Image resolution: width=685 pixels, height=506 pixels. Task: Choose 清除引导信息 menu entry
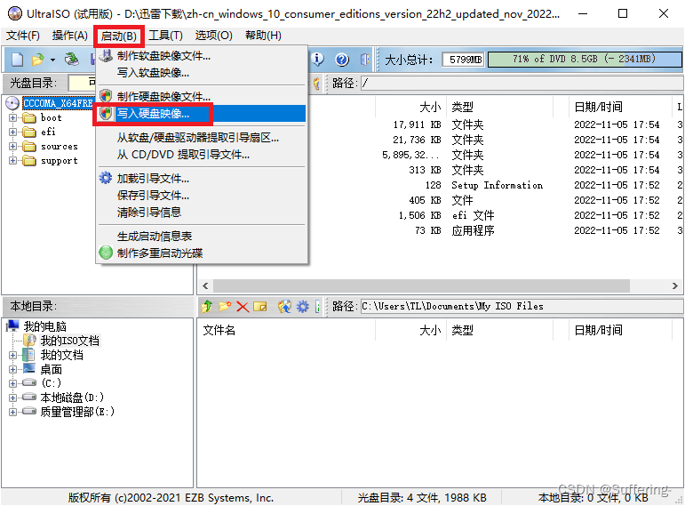[x=202, y=213]
